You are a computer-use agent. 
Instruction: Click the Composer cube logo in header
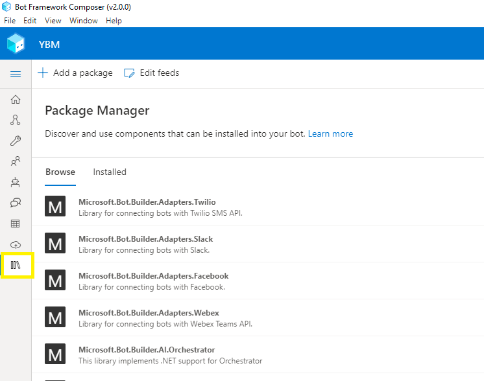(16, 43)
